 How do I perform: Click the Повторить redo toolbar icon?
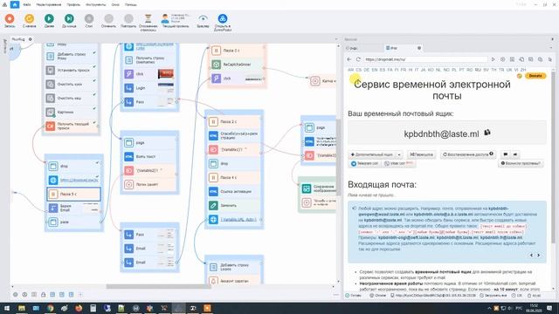[x=128, y=21]
